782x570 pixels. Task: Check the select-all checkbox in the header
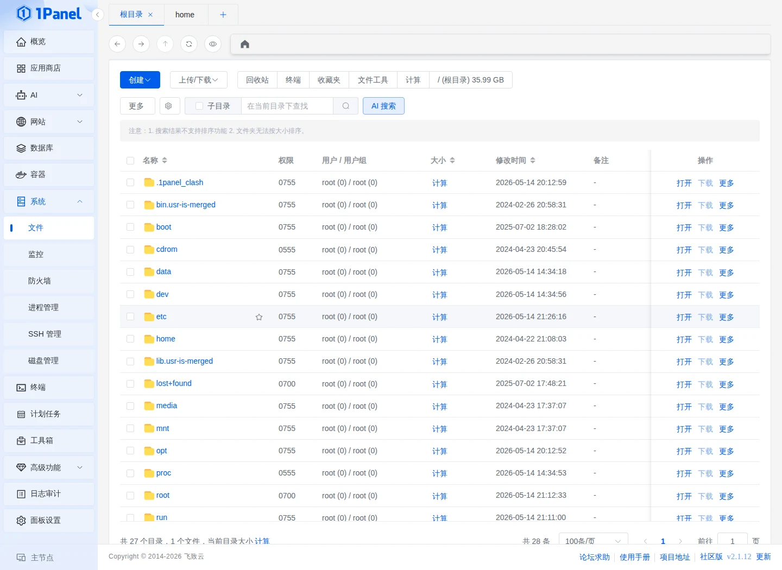point(130,161)
